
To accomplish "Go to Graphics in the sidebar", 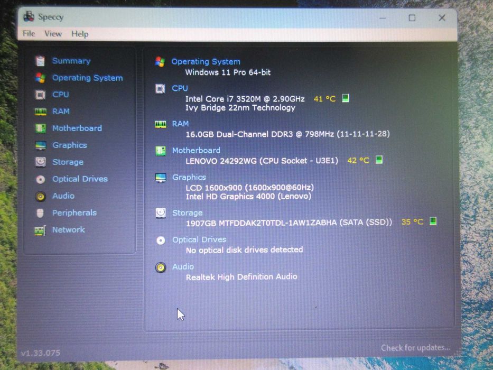I will click(70, 145).
